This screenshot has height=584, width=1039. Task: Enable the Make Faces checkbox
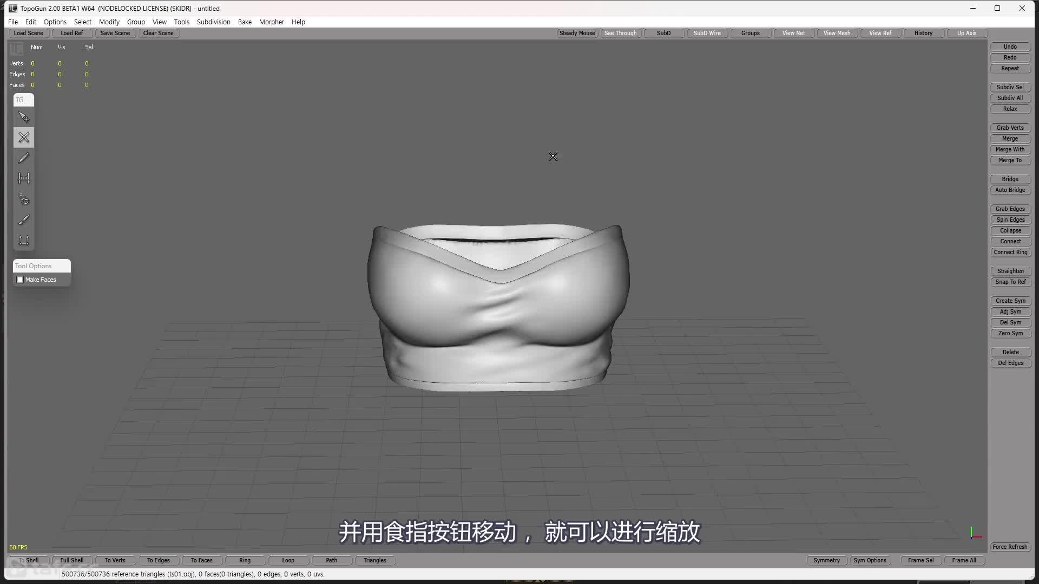coord(20,280)
